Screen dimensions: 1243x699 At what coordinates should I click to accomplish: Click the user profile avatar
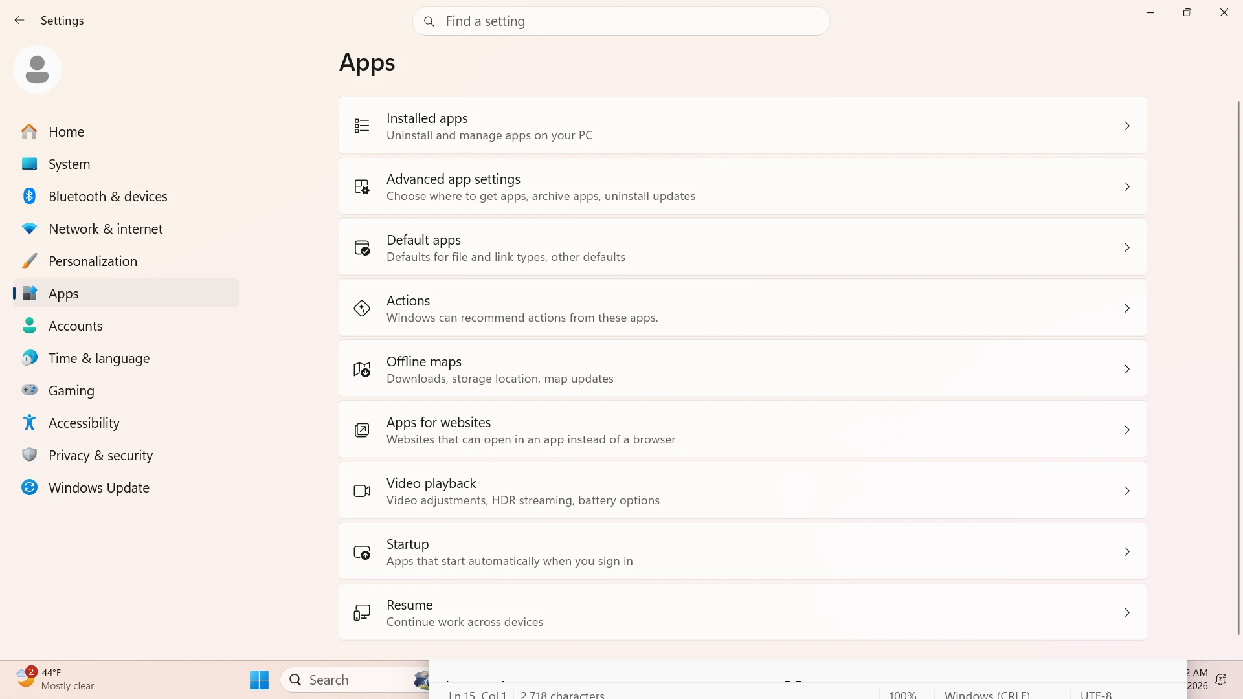tap(37, 69)
